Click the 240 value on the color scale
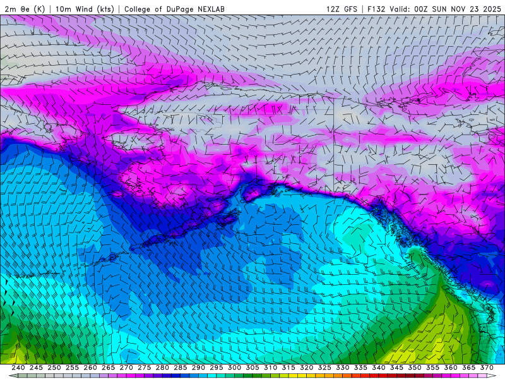Image resolution: width=505 pixels, height=379 pixels. click(x=18, y=368)
